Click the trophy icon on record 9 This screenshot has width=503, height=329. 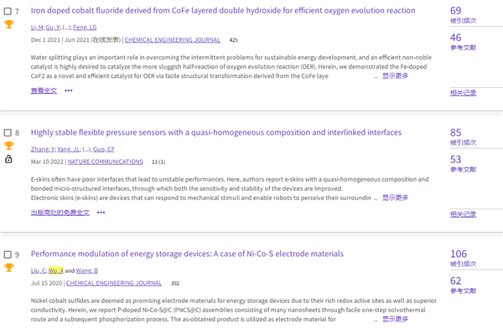pyautogui.click(x=9, y=268)
